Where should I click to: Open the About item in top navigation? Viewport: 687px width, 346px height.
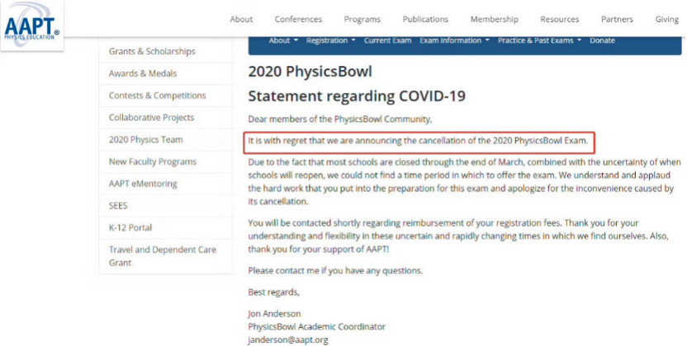coord(241,19)
